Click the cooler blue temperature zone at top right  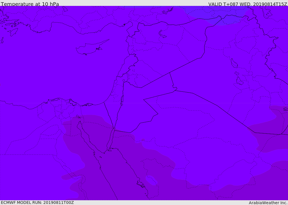(x=217, y=16)
